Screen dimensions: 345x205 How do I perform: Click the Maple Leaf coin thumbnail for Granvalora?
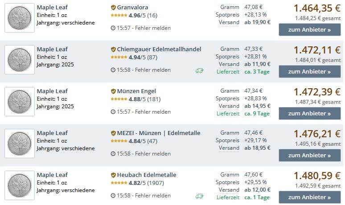pos(20,18)
